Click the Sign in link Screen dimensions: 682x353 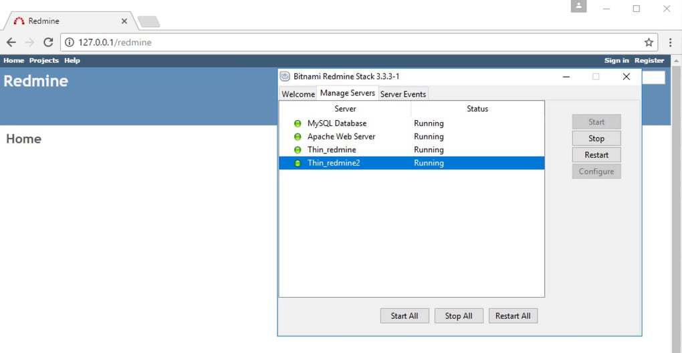(616, 60)
